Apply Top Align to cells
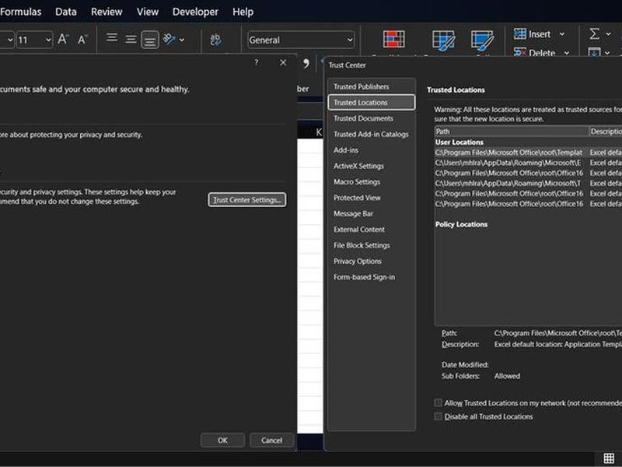Image resolution: width=622 pixels, height=467 pixels. pos(112,38)
